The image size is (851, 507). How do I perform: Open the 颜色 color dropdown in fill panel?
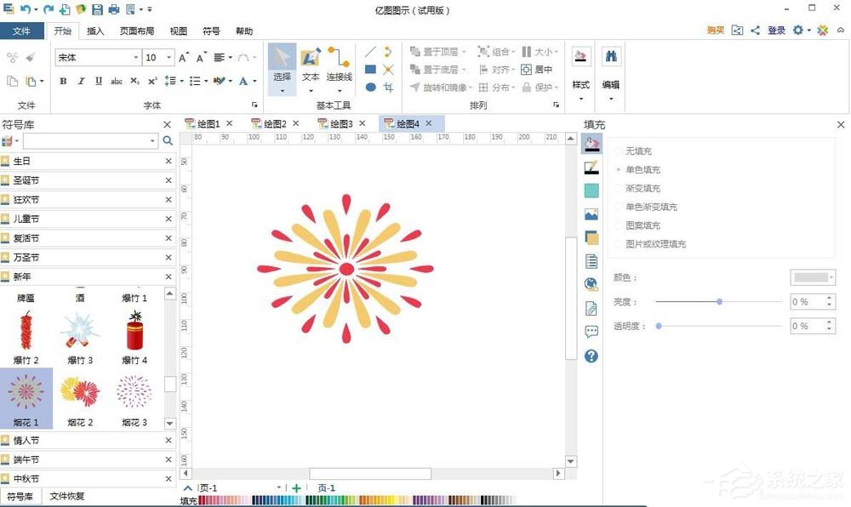[x=812, y=276]
